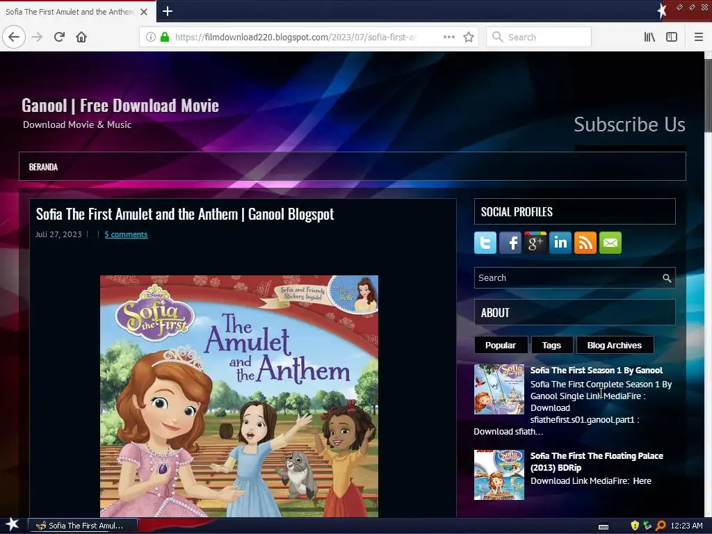Click the keyboard tray icon
712x534 pixels.
pos(604,526)
